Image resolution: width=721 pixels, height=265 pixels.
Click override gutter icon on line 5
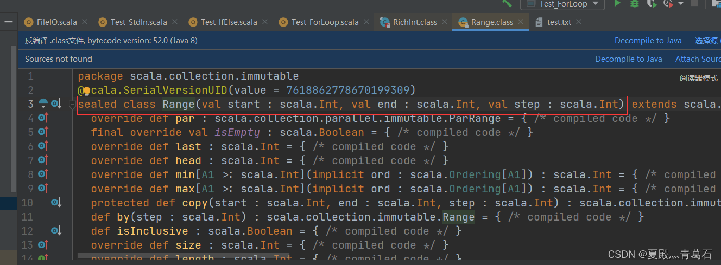tap(43, 132)
